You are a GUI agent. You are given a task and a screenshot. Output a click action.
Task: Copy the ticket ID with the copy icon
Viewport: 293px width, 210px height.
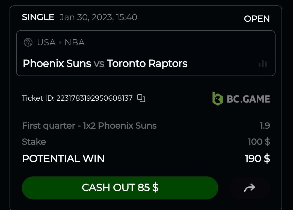point(141,98)
